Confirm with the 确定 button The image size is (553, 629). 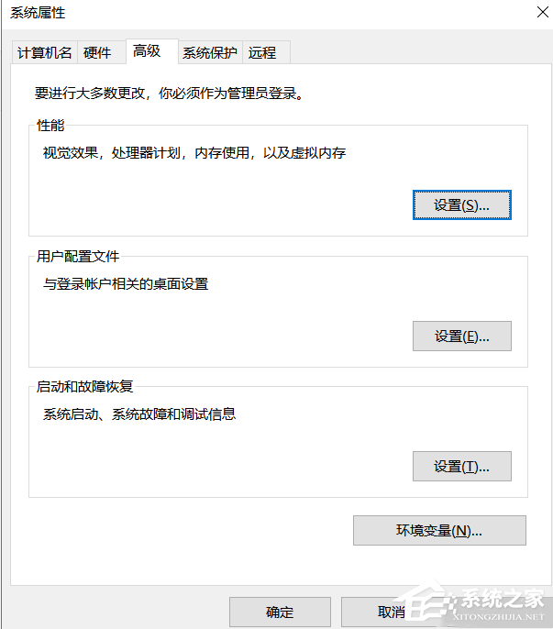(x=279, y=612)
